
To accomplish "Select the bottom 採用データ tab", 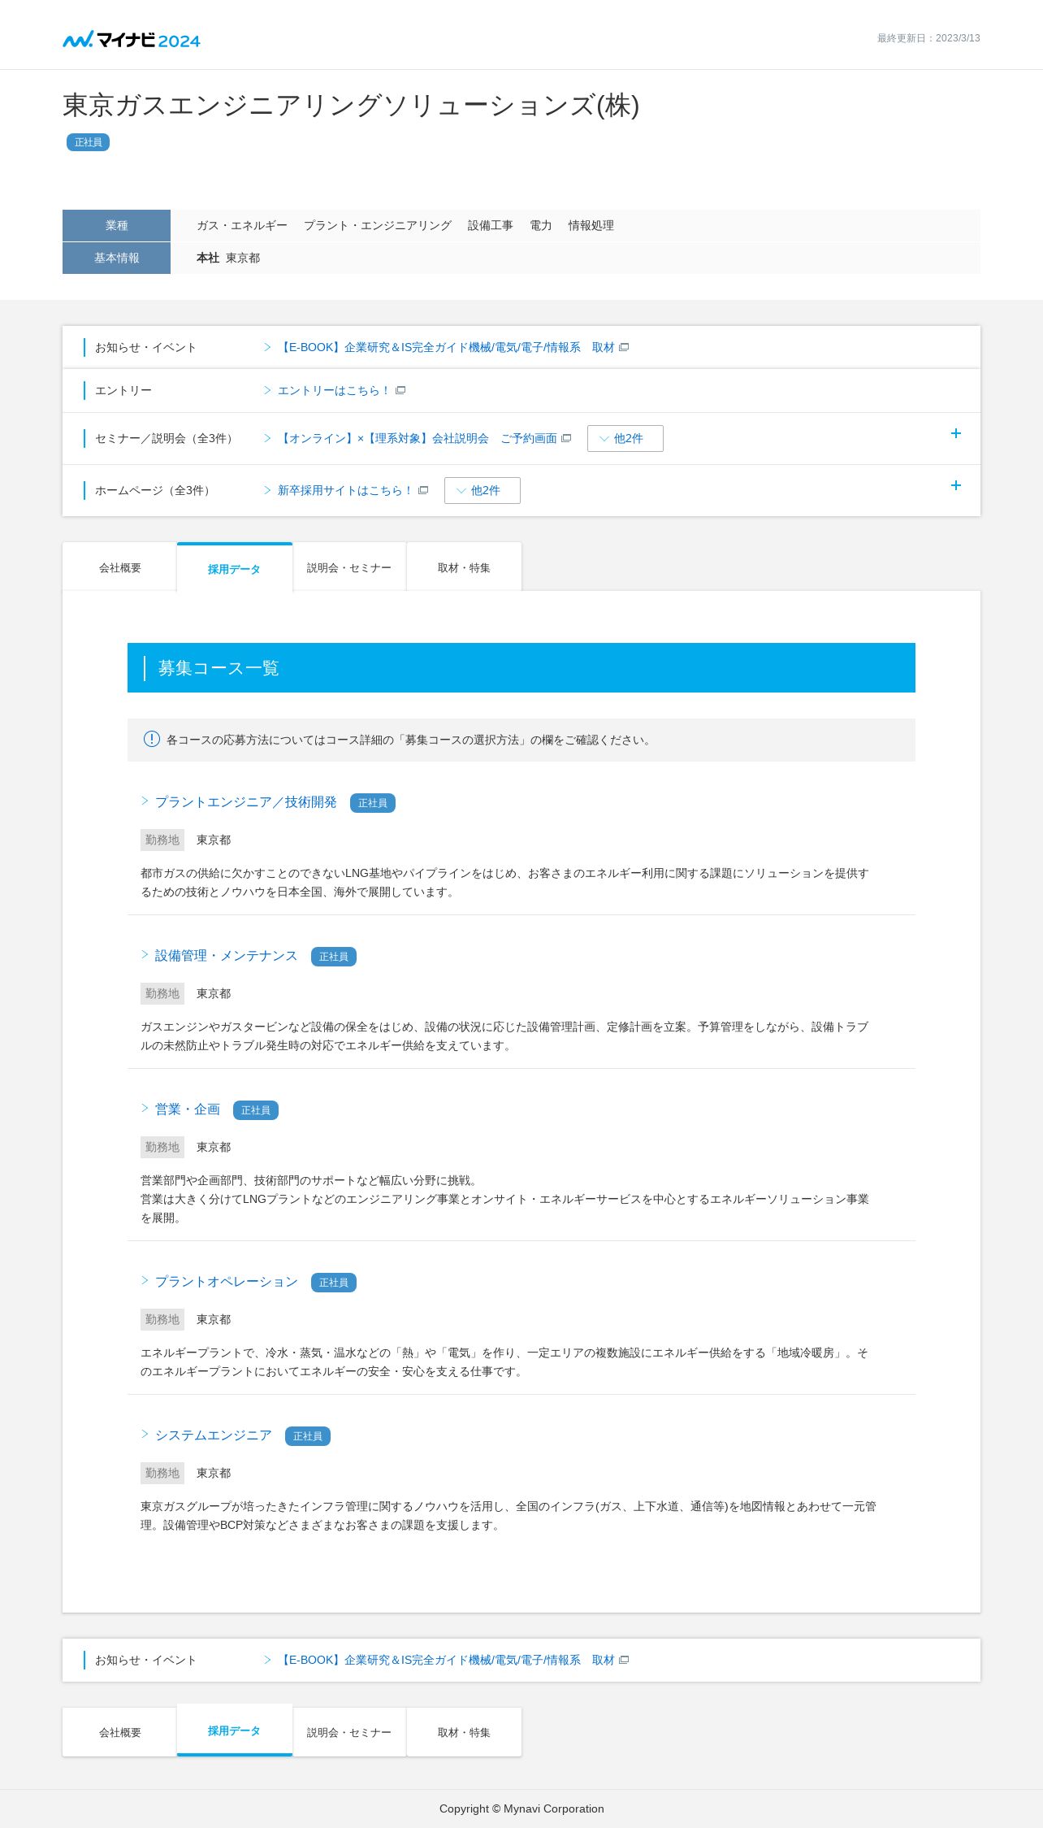I will pos(235,1730).
